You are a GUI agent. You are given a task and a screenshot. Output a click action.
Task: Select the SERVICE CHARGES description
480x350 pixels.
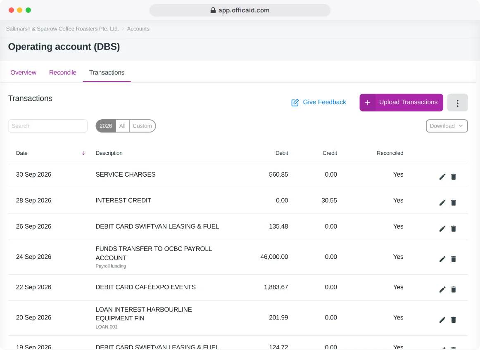point(126,175)
